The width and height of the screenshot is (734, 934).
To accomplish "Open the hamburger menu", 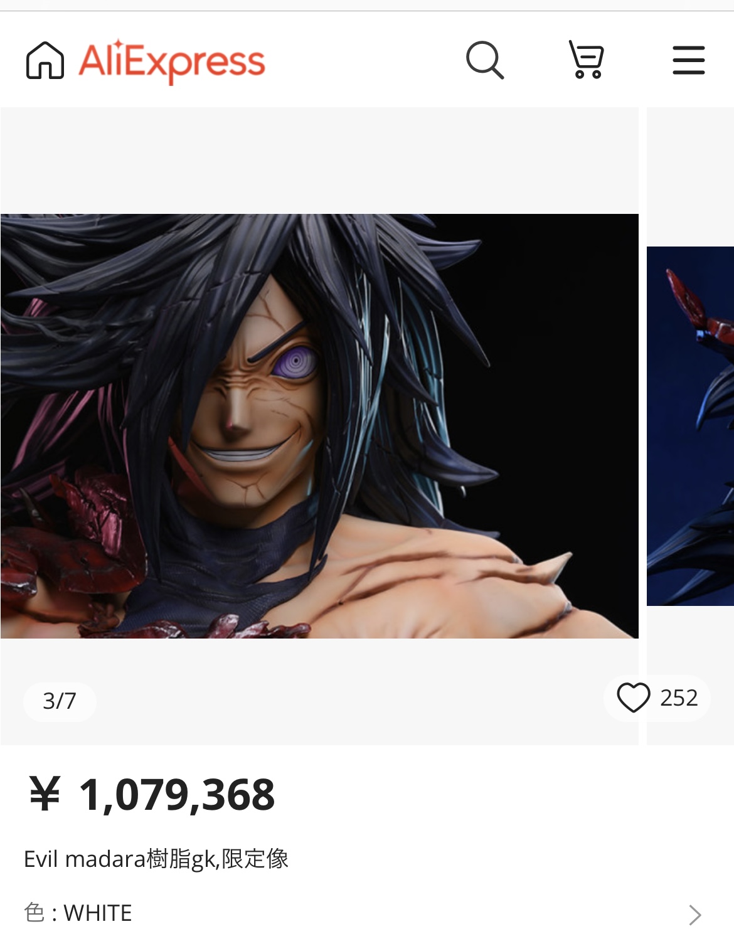I will 689,60.
